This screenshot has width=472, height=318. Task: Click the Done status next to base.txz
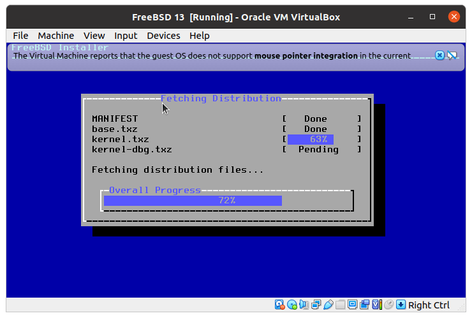[316, 129]
